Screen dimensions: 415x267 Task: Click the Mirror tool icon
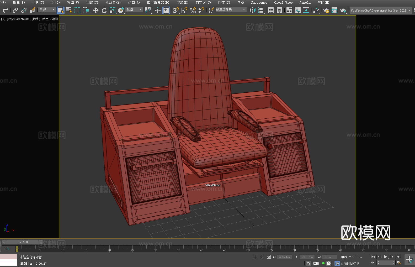tap(253, 10)
